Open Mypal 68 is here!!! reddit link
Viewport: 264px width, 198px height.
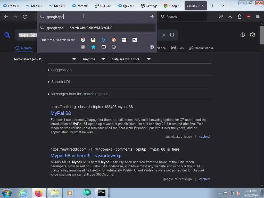(86, 155)
